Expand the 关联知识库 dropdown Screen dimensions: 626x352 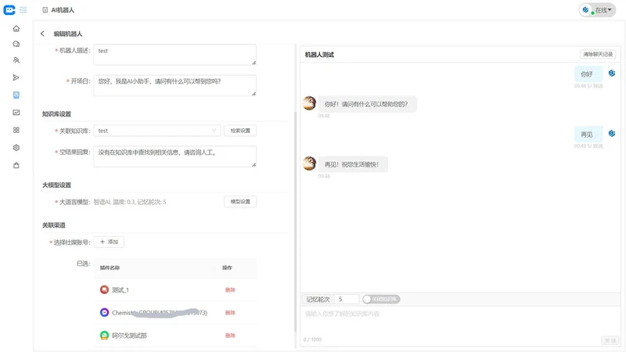[156, 131]
